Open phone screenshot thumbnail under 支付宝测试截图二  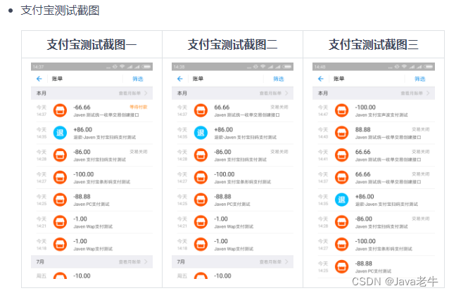[x=232, y=171]
